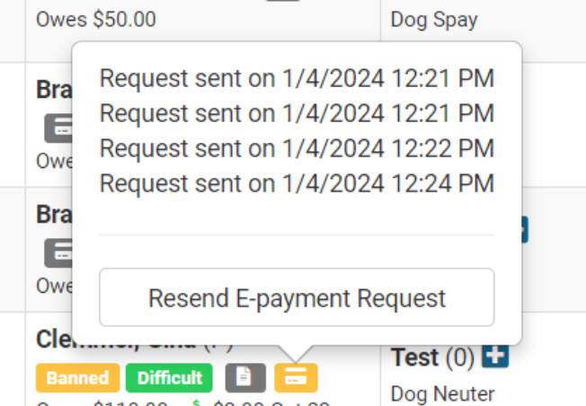The height and width of the screenshot is (406, 586).
Task: Click the Dog Neuter procedure text
Action: pos(443,393)
